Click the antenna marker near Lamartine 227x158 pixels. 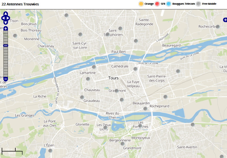point(94,67)
